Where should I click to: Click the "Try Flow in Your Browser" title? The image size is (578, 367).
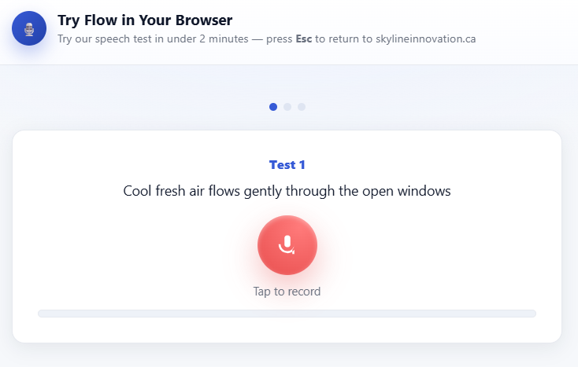[x=145, y=20]
